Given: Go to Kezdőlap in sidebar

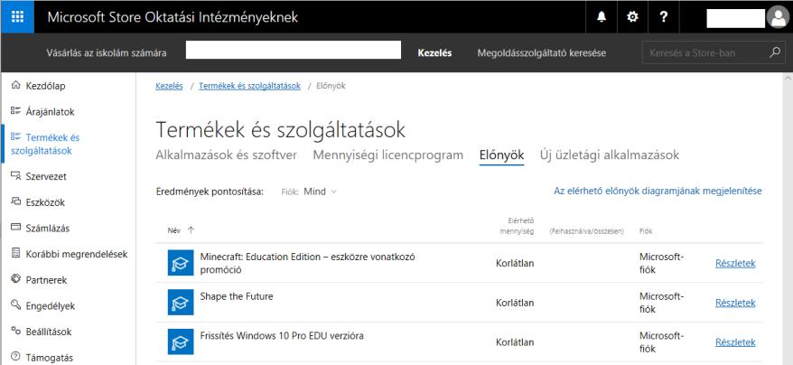Looking at the screenshot, I should (x=45, y=86).
